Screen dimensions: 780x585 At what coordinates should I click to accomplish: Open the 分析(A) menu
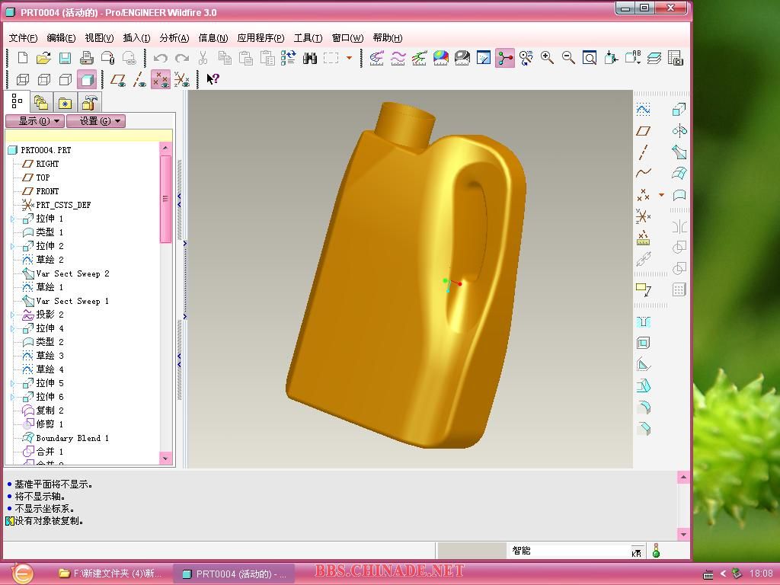(174, 37)
